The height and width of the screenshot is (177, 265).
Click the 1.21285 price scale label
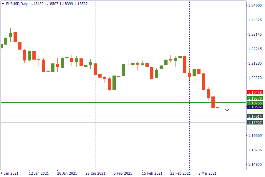tap(255, 63)
